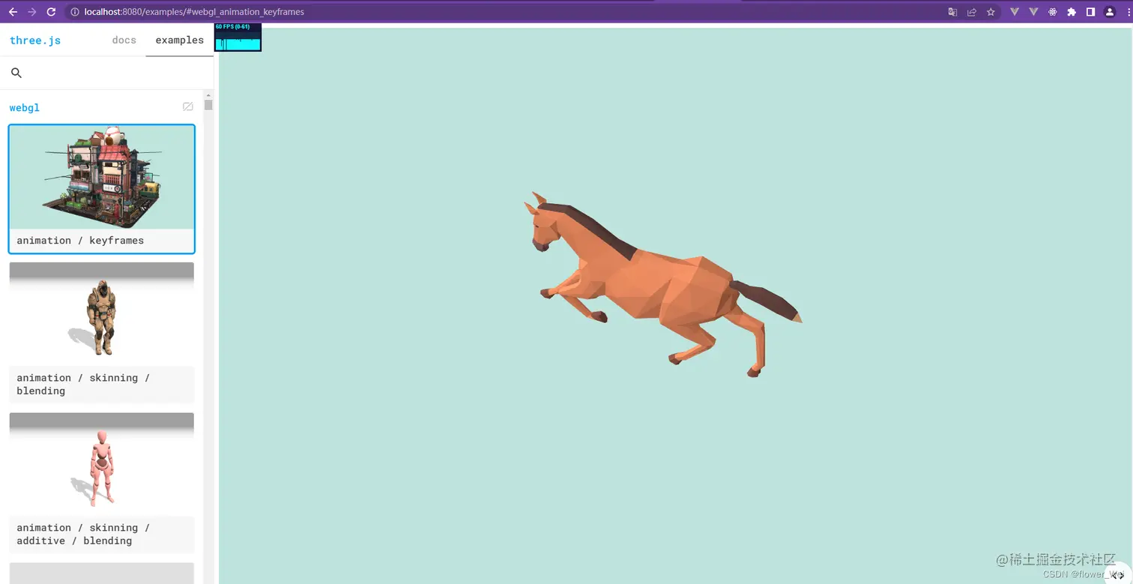The height and width of the screenshot is (584, 1133).
Task: Toggle preview thumbnails icon next to webgl
Action: coord(188,107)
